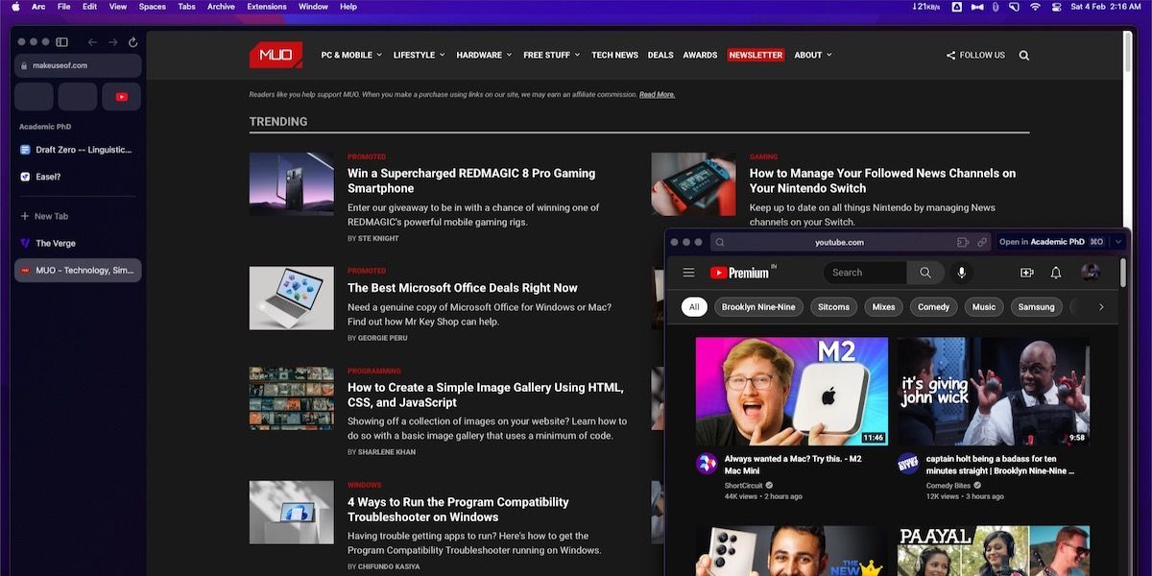Click the YouTube search magnifier button
1152x576 pixels.
tap(925, 273)
